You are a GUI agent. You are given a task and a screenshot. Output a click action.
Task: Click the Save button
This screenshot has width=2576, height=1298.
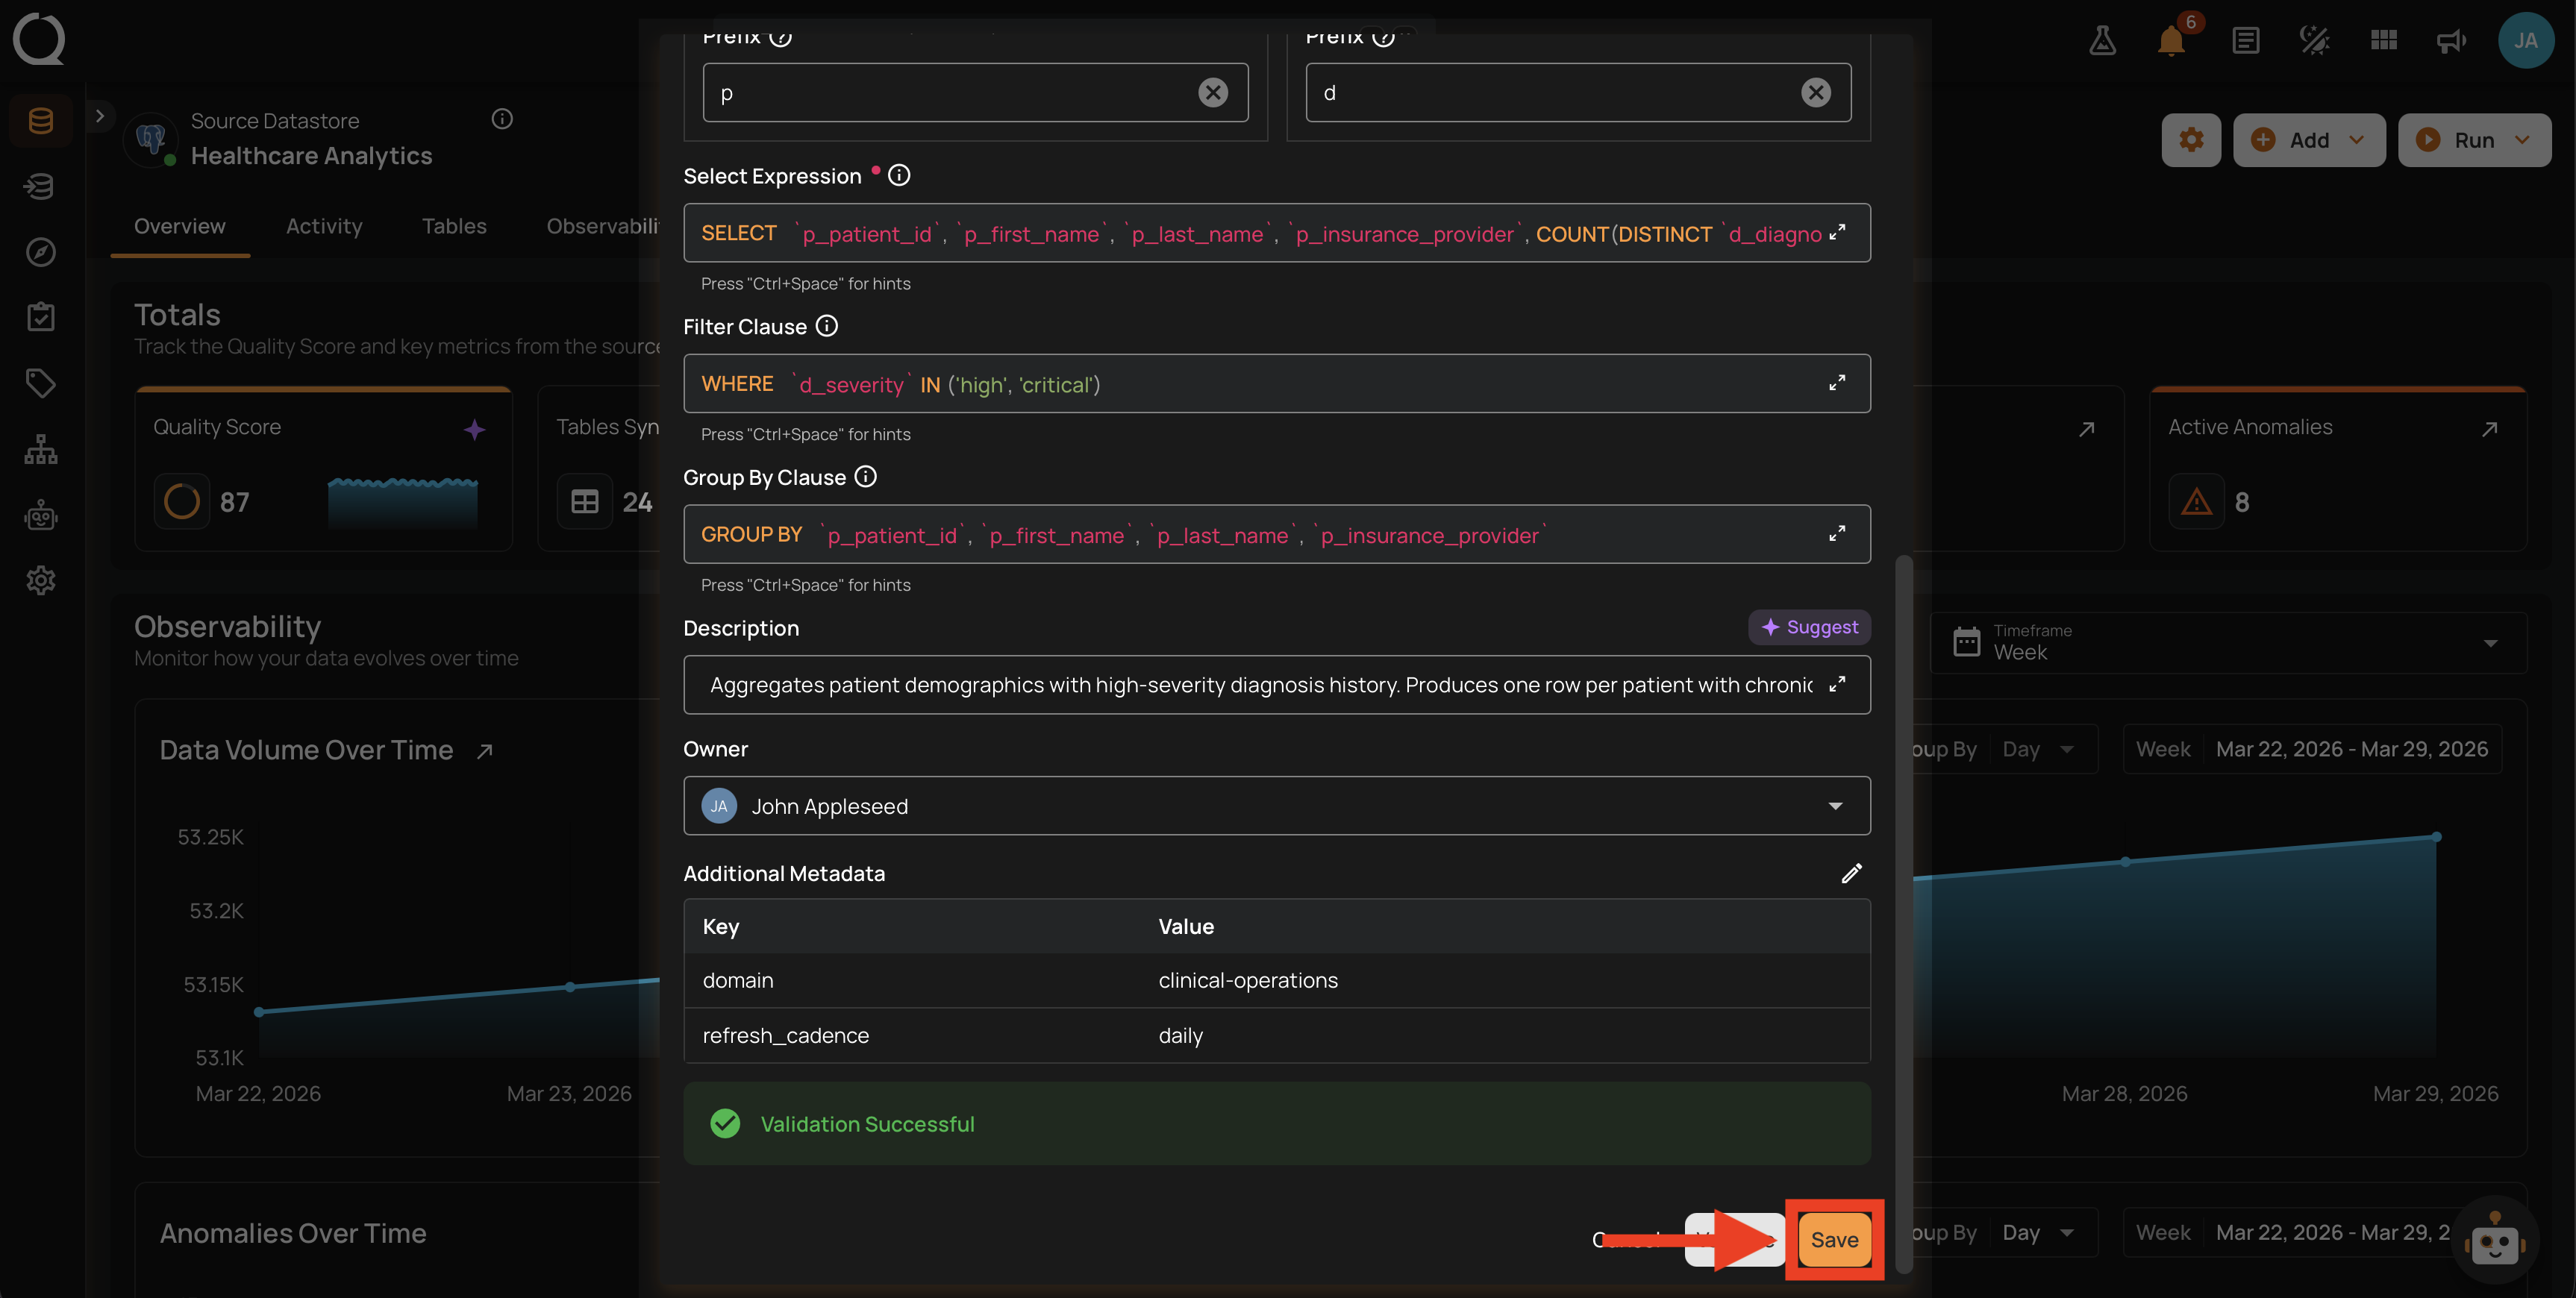[1834, 1240]
